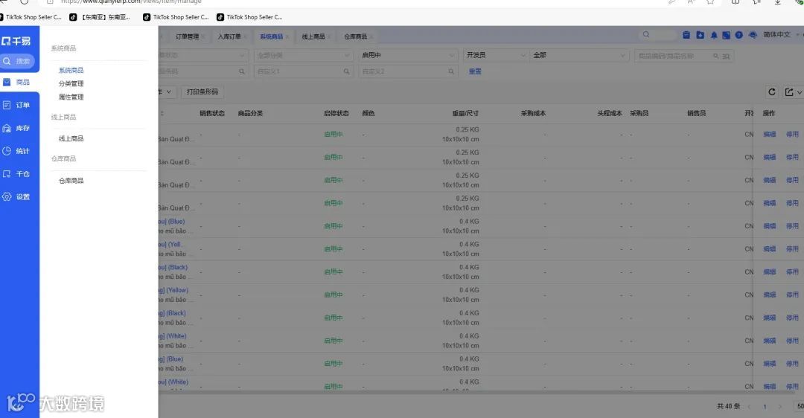Click 编辑 in the g] (White) row
Viewport: 804px width, 418px height.
pos(769,341)
